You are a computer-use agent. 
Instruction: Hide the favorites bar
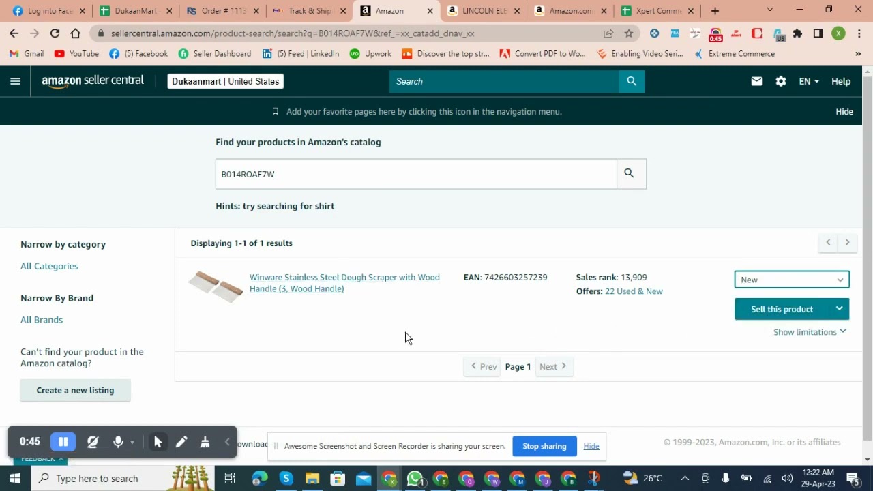click(x=844, y=111)
